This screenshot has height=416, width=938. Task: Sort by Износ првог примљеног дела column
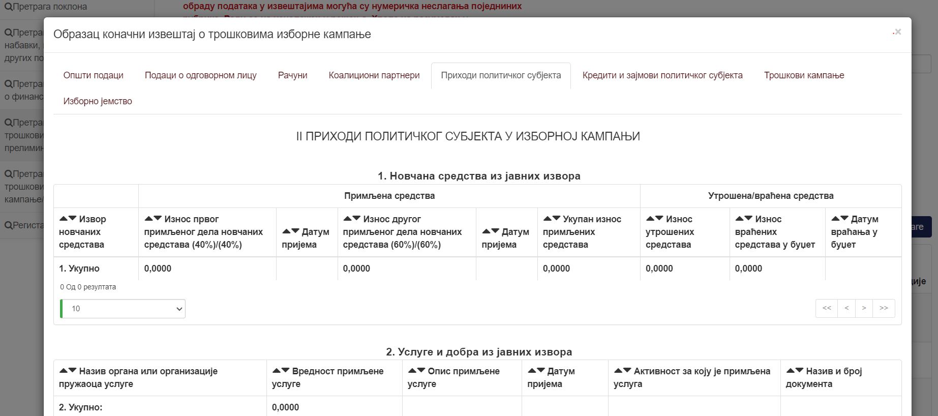[x=153, y=219]
